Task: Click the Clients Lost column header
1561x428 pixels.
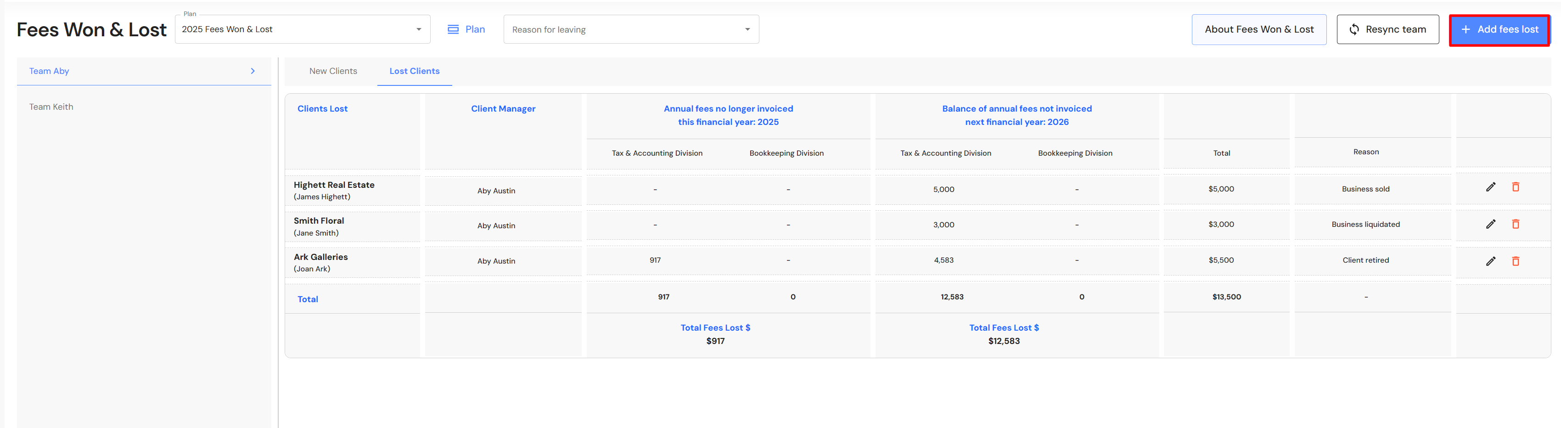Action: pyautogui.click(x=322, y=109)
